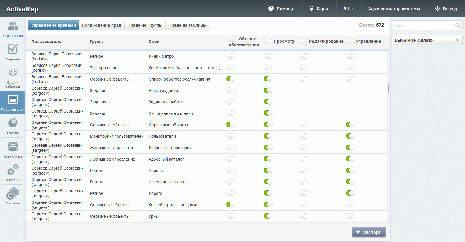Toggle Просмотр for Линии метро layer
Viewport: 465px width, 242px height.
pos(268,56)
